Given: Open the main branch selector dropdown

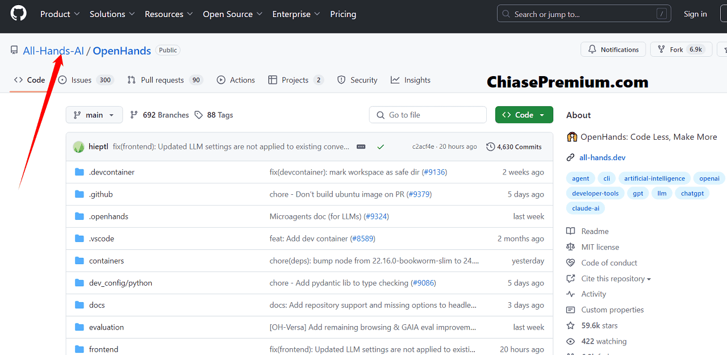Looking at the screenshot, I should pos(94,115).
